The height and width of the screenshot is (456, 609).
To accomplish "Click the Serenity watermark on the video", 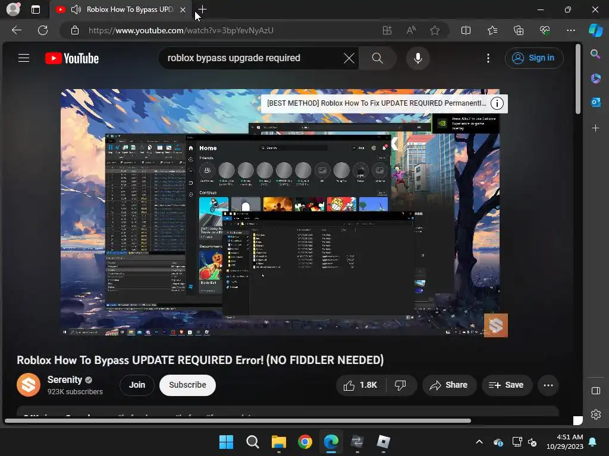I will coord(495,325).
